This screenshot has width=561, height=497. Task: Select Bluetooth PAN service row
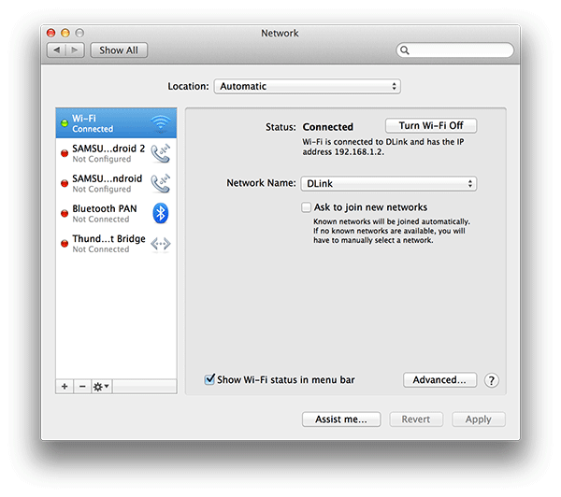116,213
